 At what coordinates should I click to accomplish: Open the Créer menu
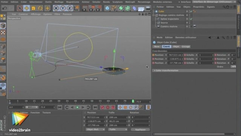pyautogui.click(x=24, y=2)
